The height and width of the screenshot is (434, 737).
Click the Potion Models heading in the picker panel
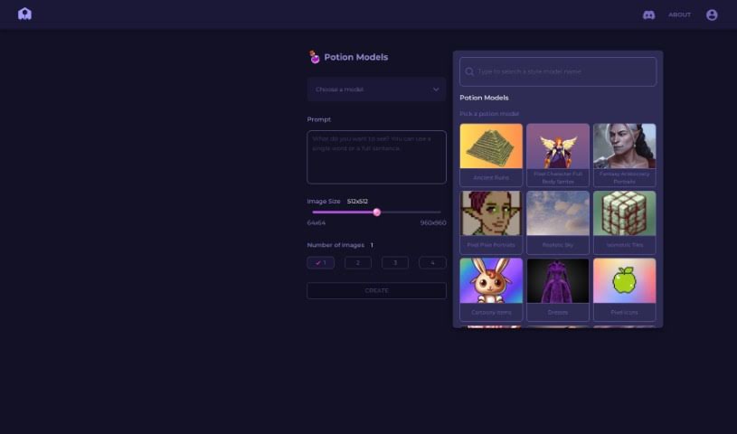484,98
